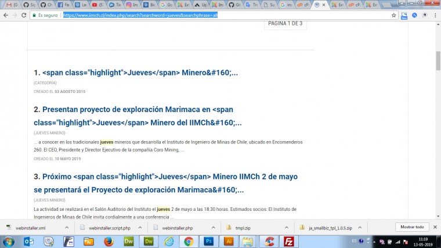Click the '(CATEGORÍA)' label under result 1

point(45,82)
